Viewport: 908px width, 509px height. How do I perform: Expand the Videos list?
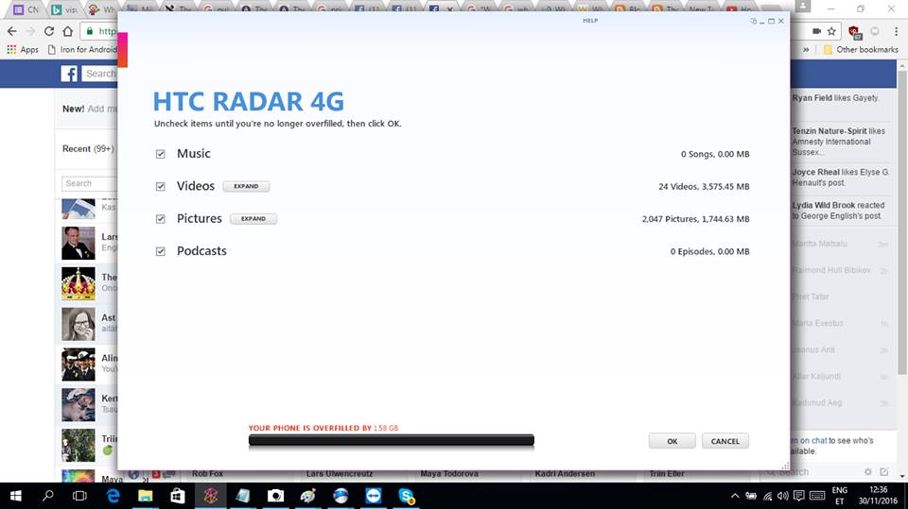(x=246, y=186)
